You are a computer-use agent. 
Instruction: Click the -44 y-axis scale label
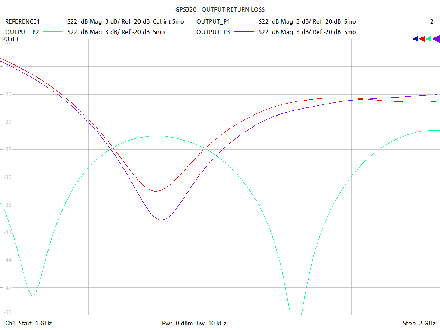[8, 260]
